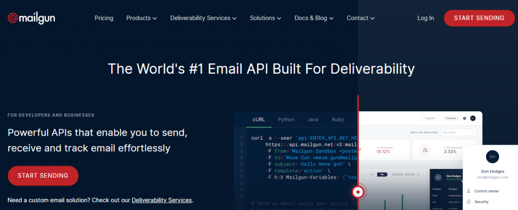The image size is (518, 210).
Task: Click the Upgrade button in dashboard preview
Action: click(430, 118)
